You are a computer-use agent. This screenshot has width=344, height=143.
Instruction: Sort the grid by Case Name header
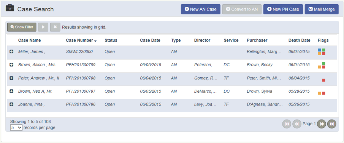point(29,40)
